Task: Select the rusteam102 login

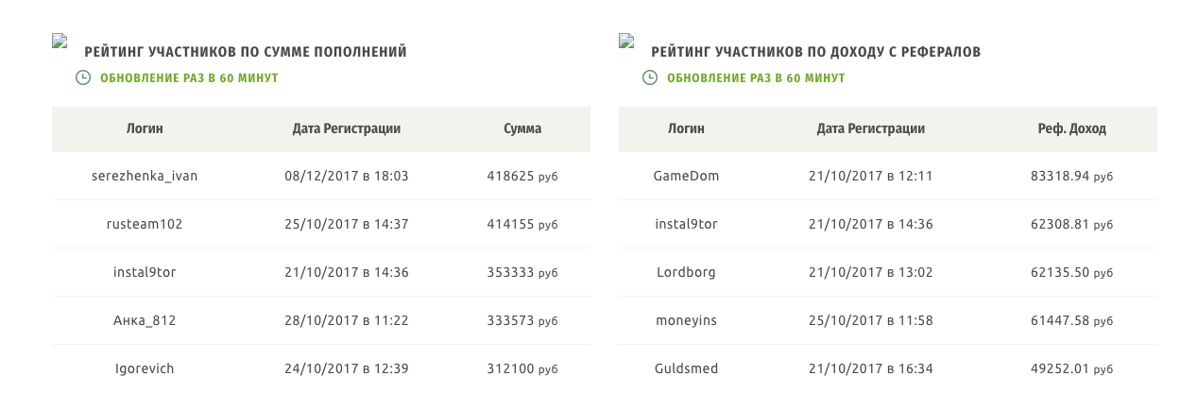Action: click(x=145, y=225)
